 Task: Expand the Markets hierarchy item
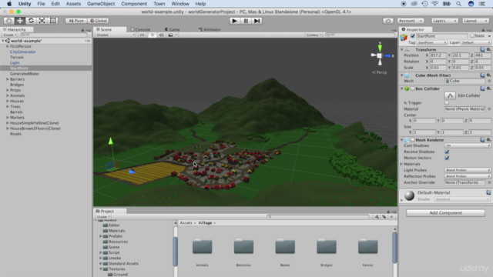(x=8, y=118)
